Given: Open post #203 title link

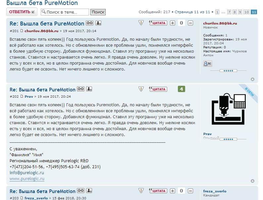Looking at the screenshot, I should tap(42, 191).
